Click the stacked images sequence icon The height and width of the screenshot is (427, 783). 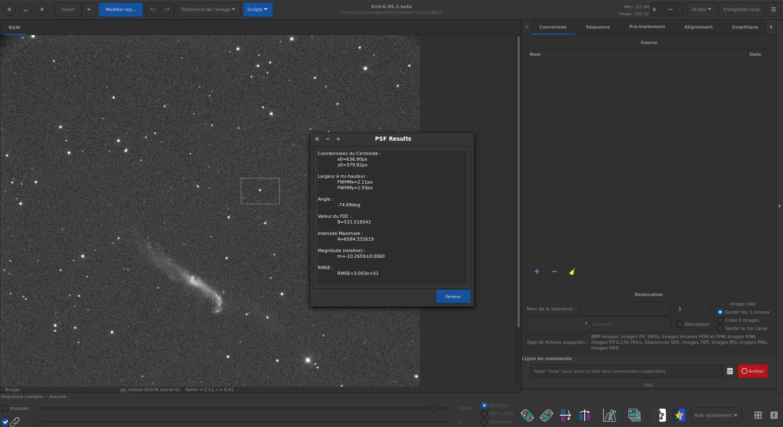(x=634, y=415)
